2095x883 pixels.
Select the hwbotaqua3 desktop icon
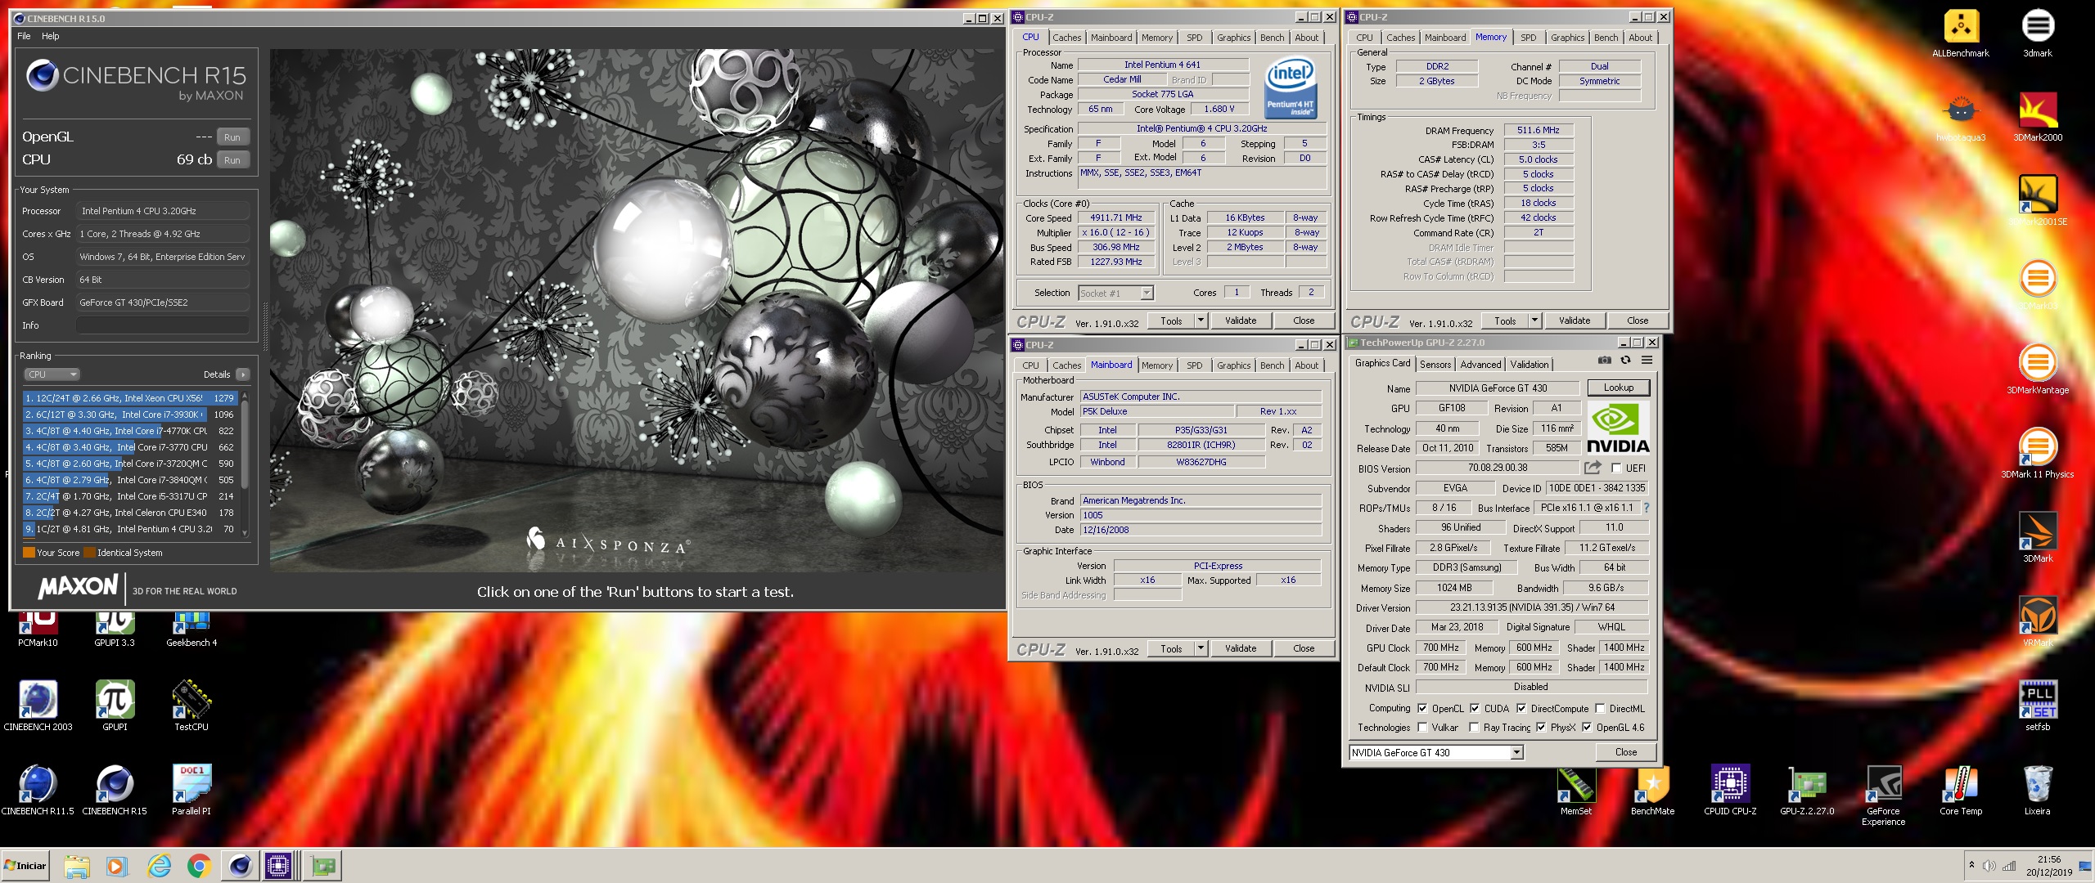coord(1961,117)
